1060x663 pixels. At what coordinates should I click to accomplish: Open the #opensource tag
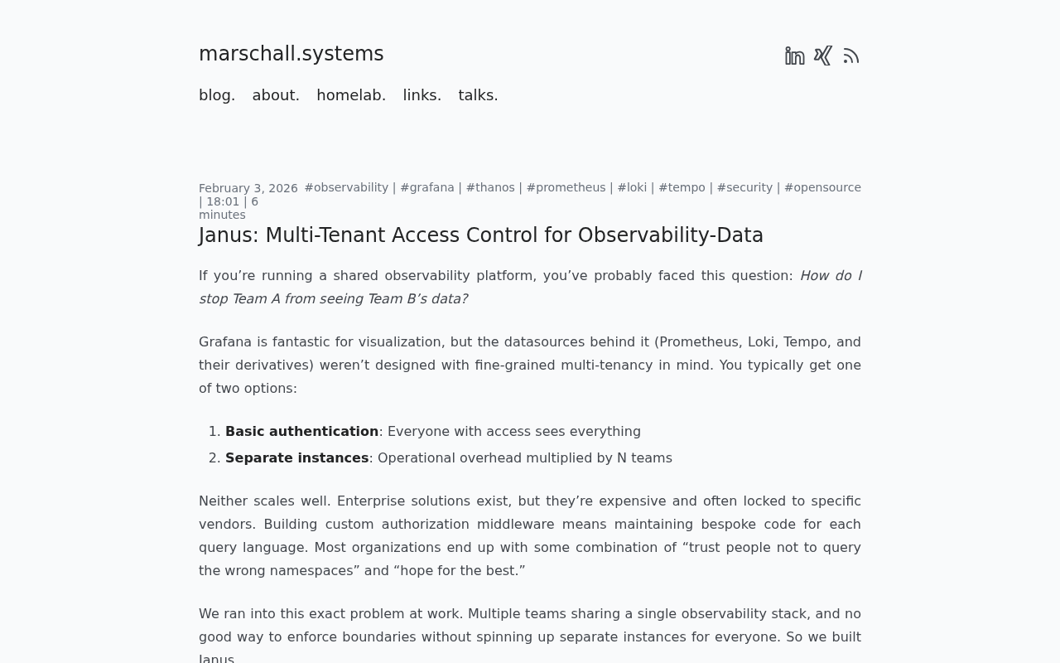pos(822,187)
